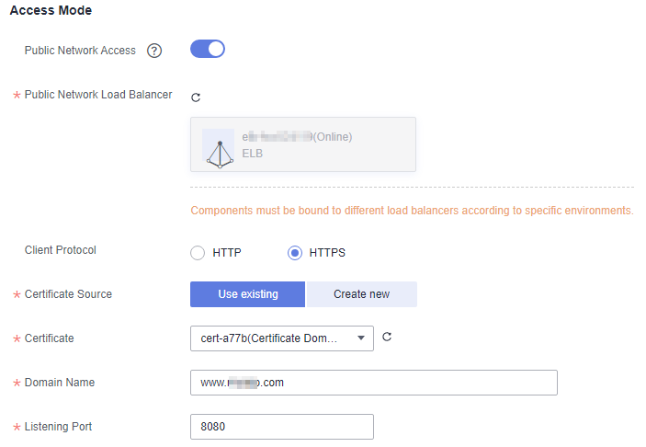Open the Certificate dropdown
The image size is (646, 447).
tap(282, 338)
